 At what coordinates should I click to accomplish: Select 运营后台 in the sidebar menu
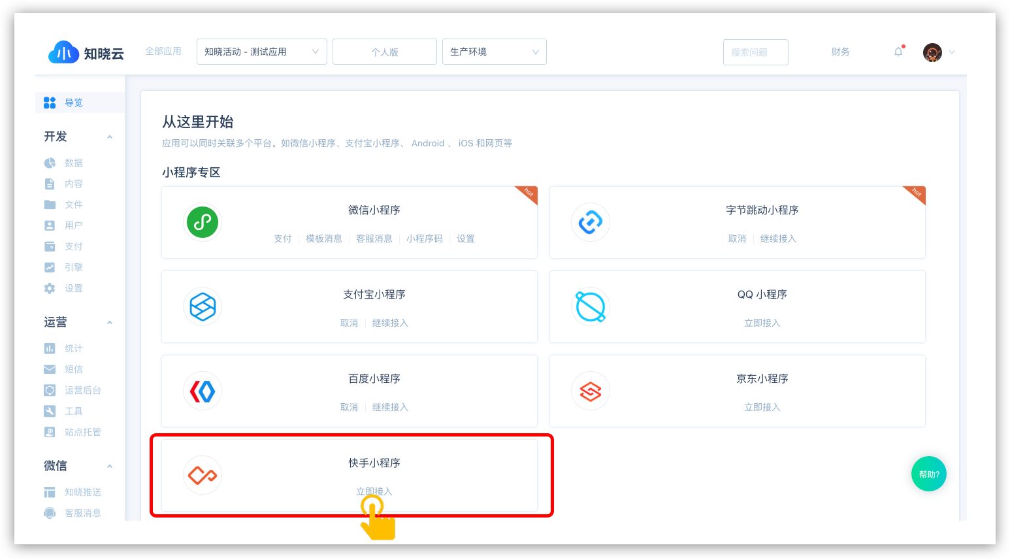[x=83, y=390]
